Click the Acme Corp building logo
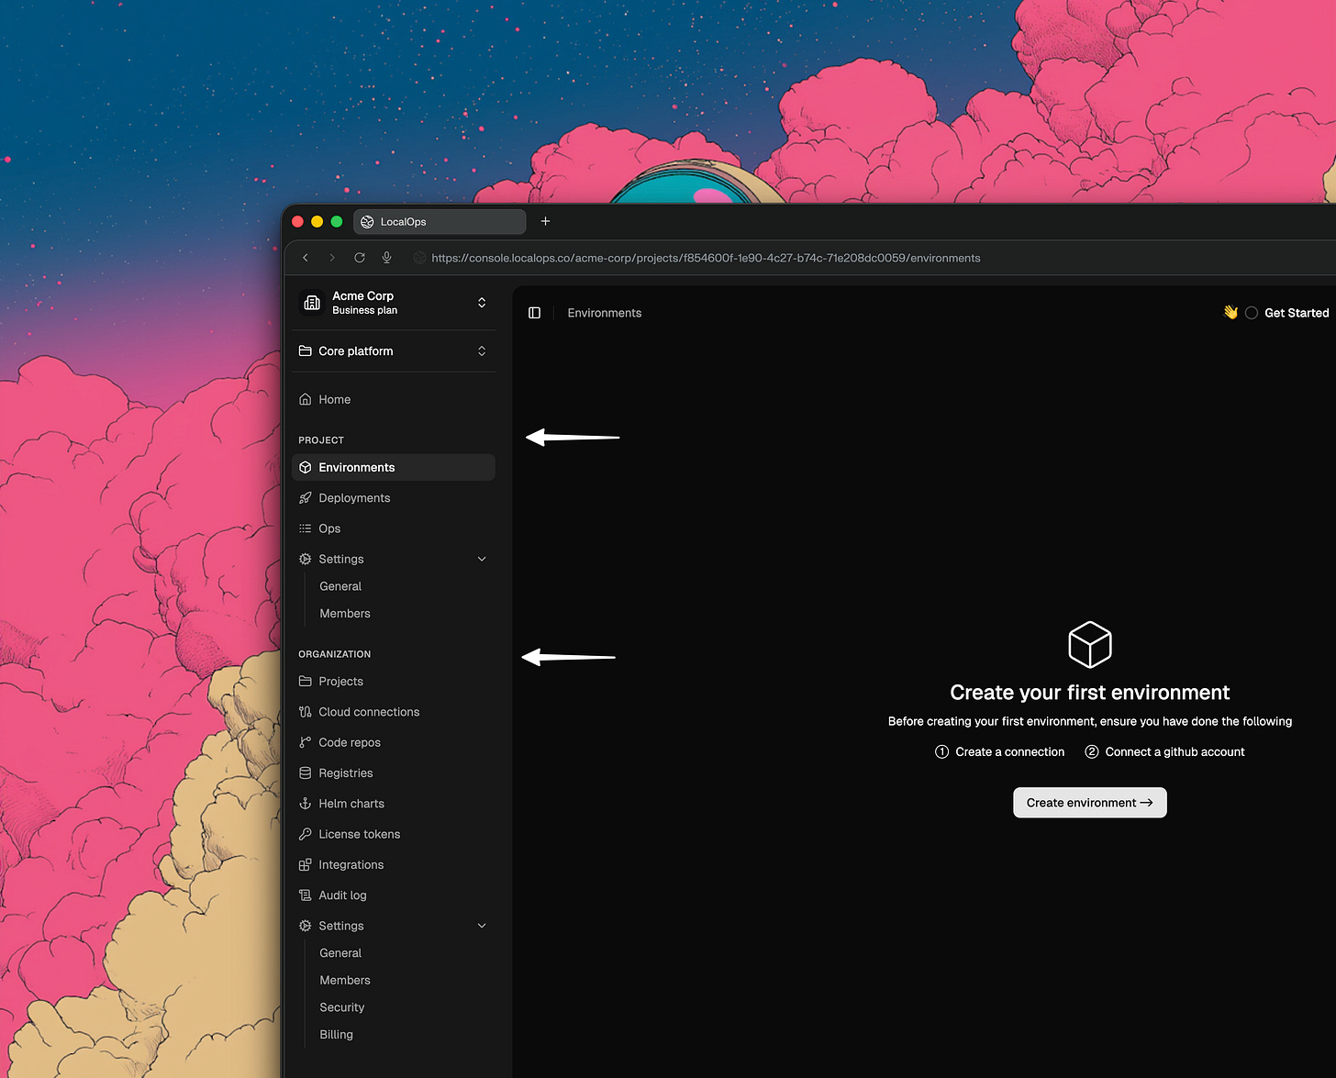The image size is (1336, 1078). [312, 303]
